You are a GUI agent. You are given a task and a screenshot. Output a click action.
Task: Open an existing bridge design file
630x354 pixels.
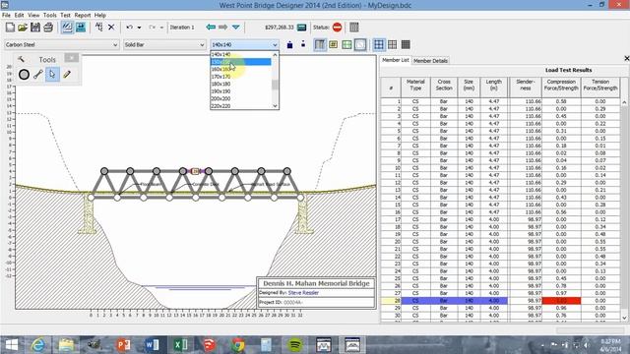[23, 28]
